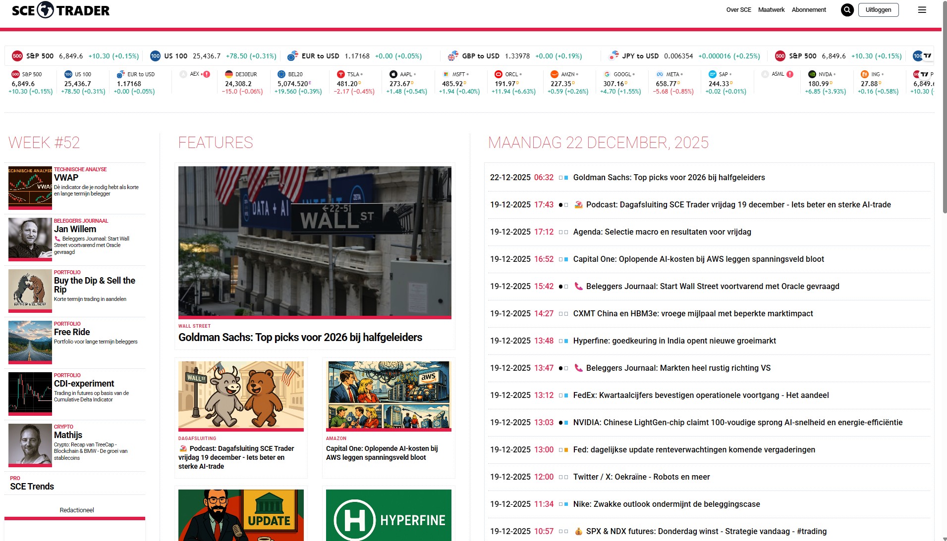Open the Agenda: Selectie macro en resultaten article

[x=662, y=232]
